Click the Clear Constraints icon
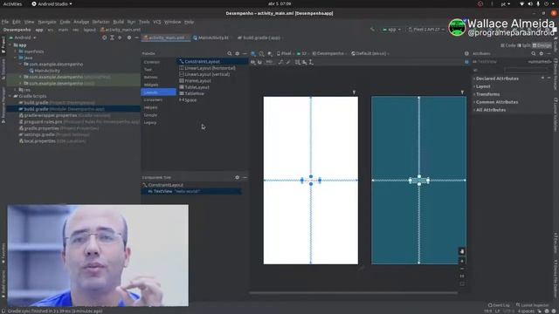The width and height of the screenshot is (559, 314). (280, 62)
